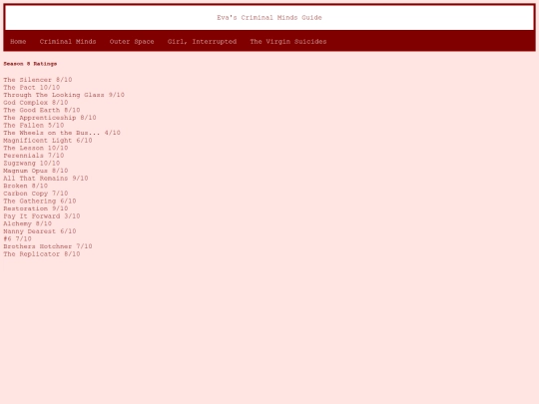Select Zugzwang 10/10 row
The height and width of the screenshot is (404, 539).
(32, 163)
